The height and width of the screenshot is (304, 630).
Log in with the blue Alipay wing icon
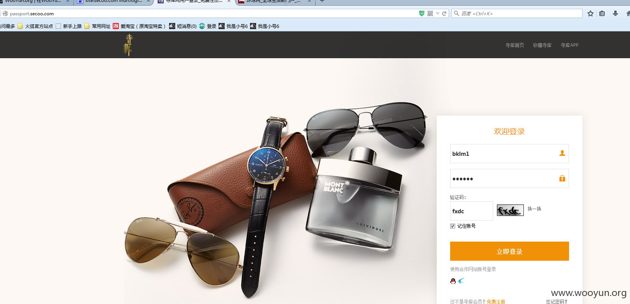pos(461,281)
